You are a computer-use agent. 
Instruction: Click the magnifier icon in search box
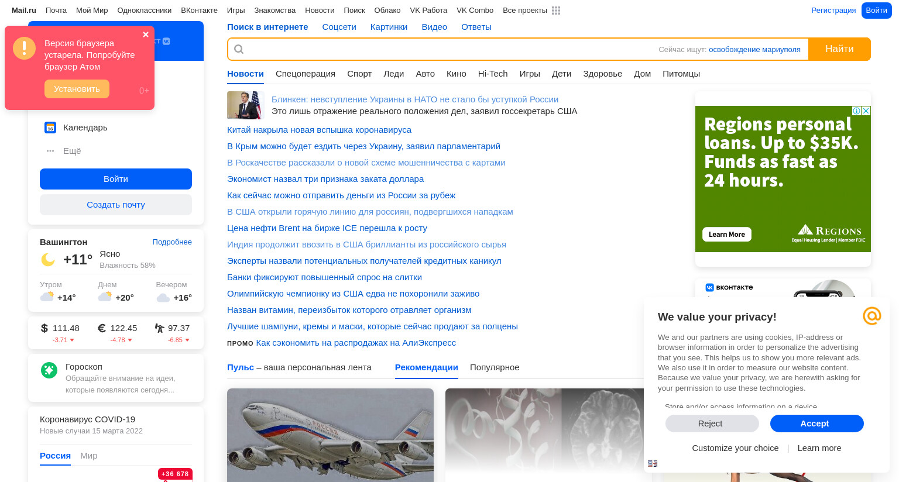coord(239,49)
